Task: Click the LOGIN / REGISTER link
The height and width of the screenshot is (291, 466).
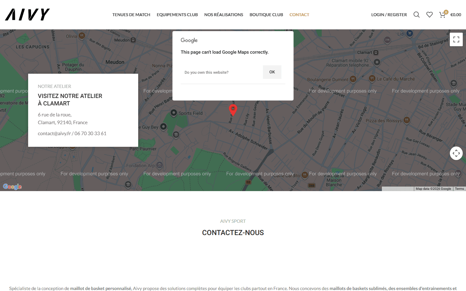Action: [389, 15]
